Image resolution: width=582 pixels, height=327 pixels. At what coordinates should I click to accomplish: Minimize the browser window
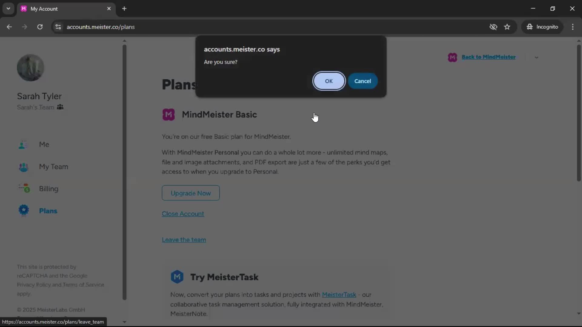coord(533,9)
